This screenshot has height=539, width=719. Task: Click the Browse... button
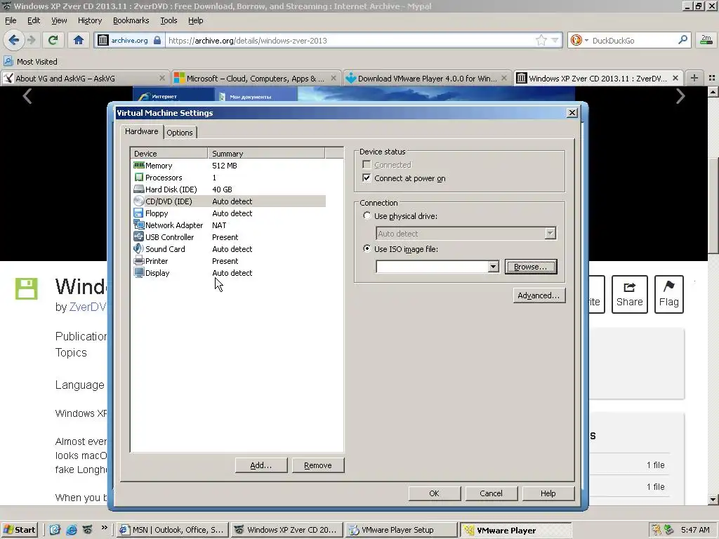tap(531, 266)
